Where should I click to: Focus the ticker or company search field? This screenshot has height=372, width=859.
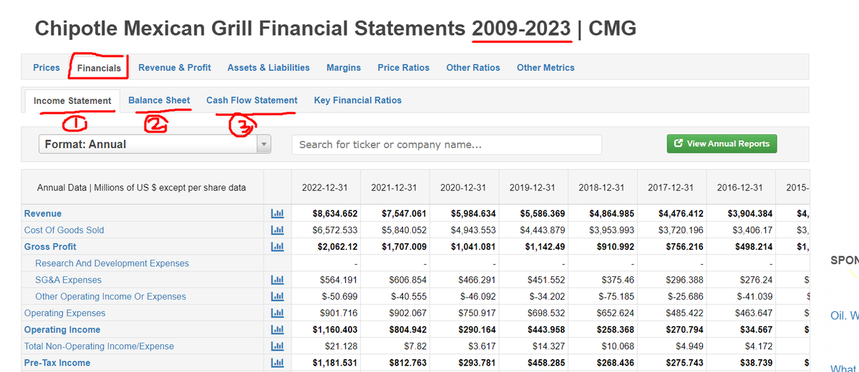(x=447, y=145)
